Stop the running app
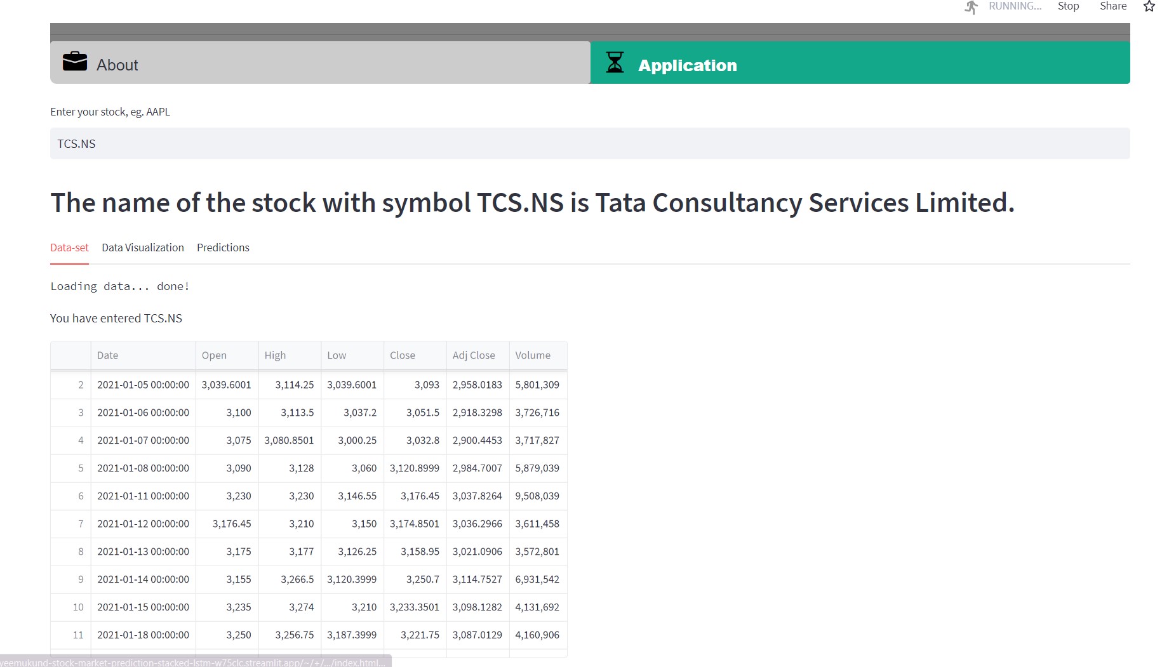Screen dimensions: 1162x667 (x=1068, y=6)
